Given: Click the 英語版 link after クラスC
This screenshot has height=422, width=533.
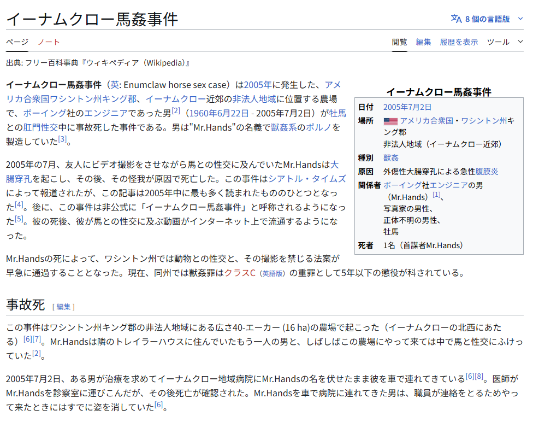Looking at the screenshot, I should 273,273.
